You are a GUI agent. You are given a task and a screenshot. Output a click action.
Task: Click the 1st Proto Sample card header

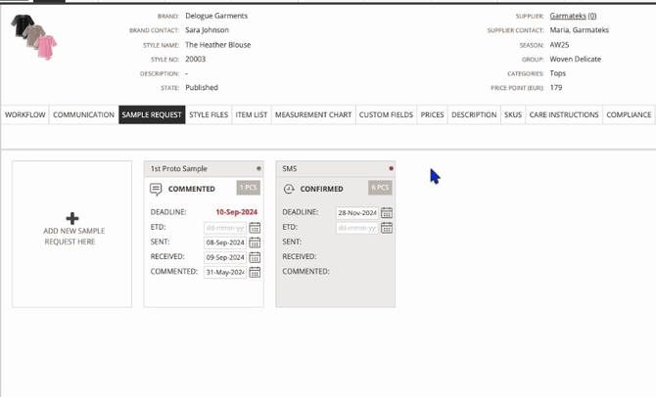204,169
